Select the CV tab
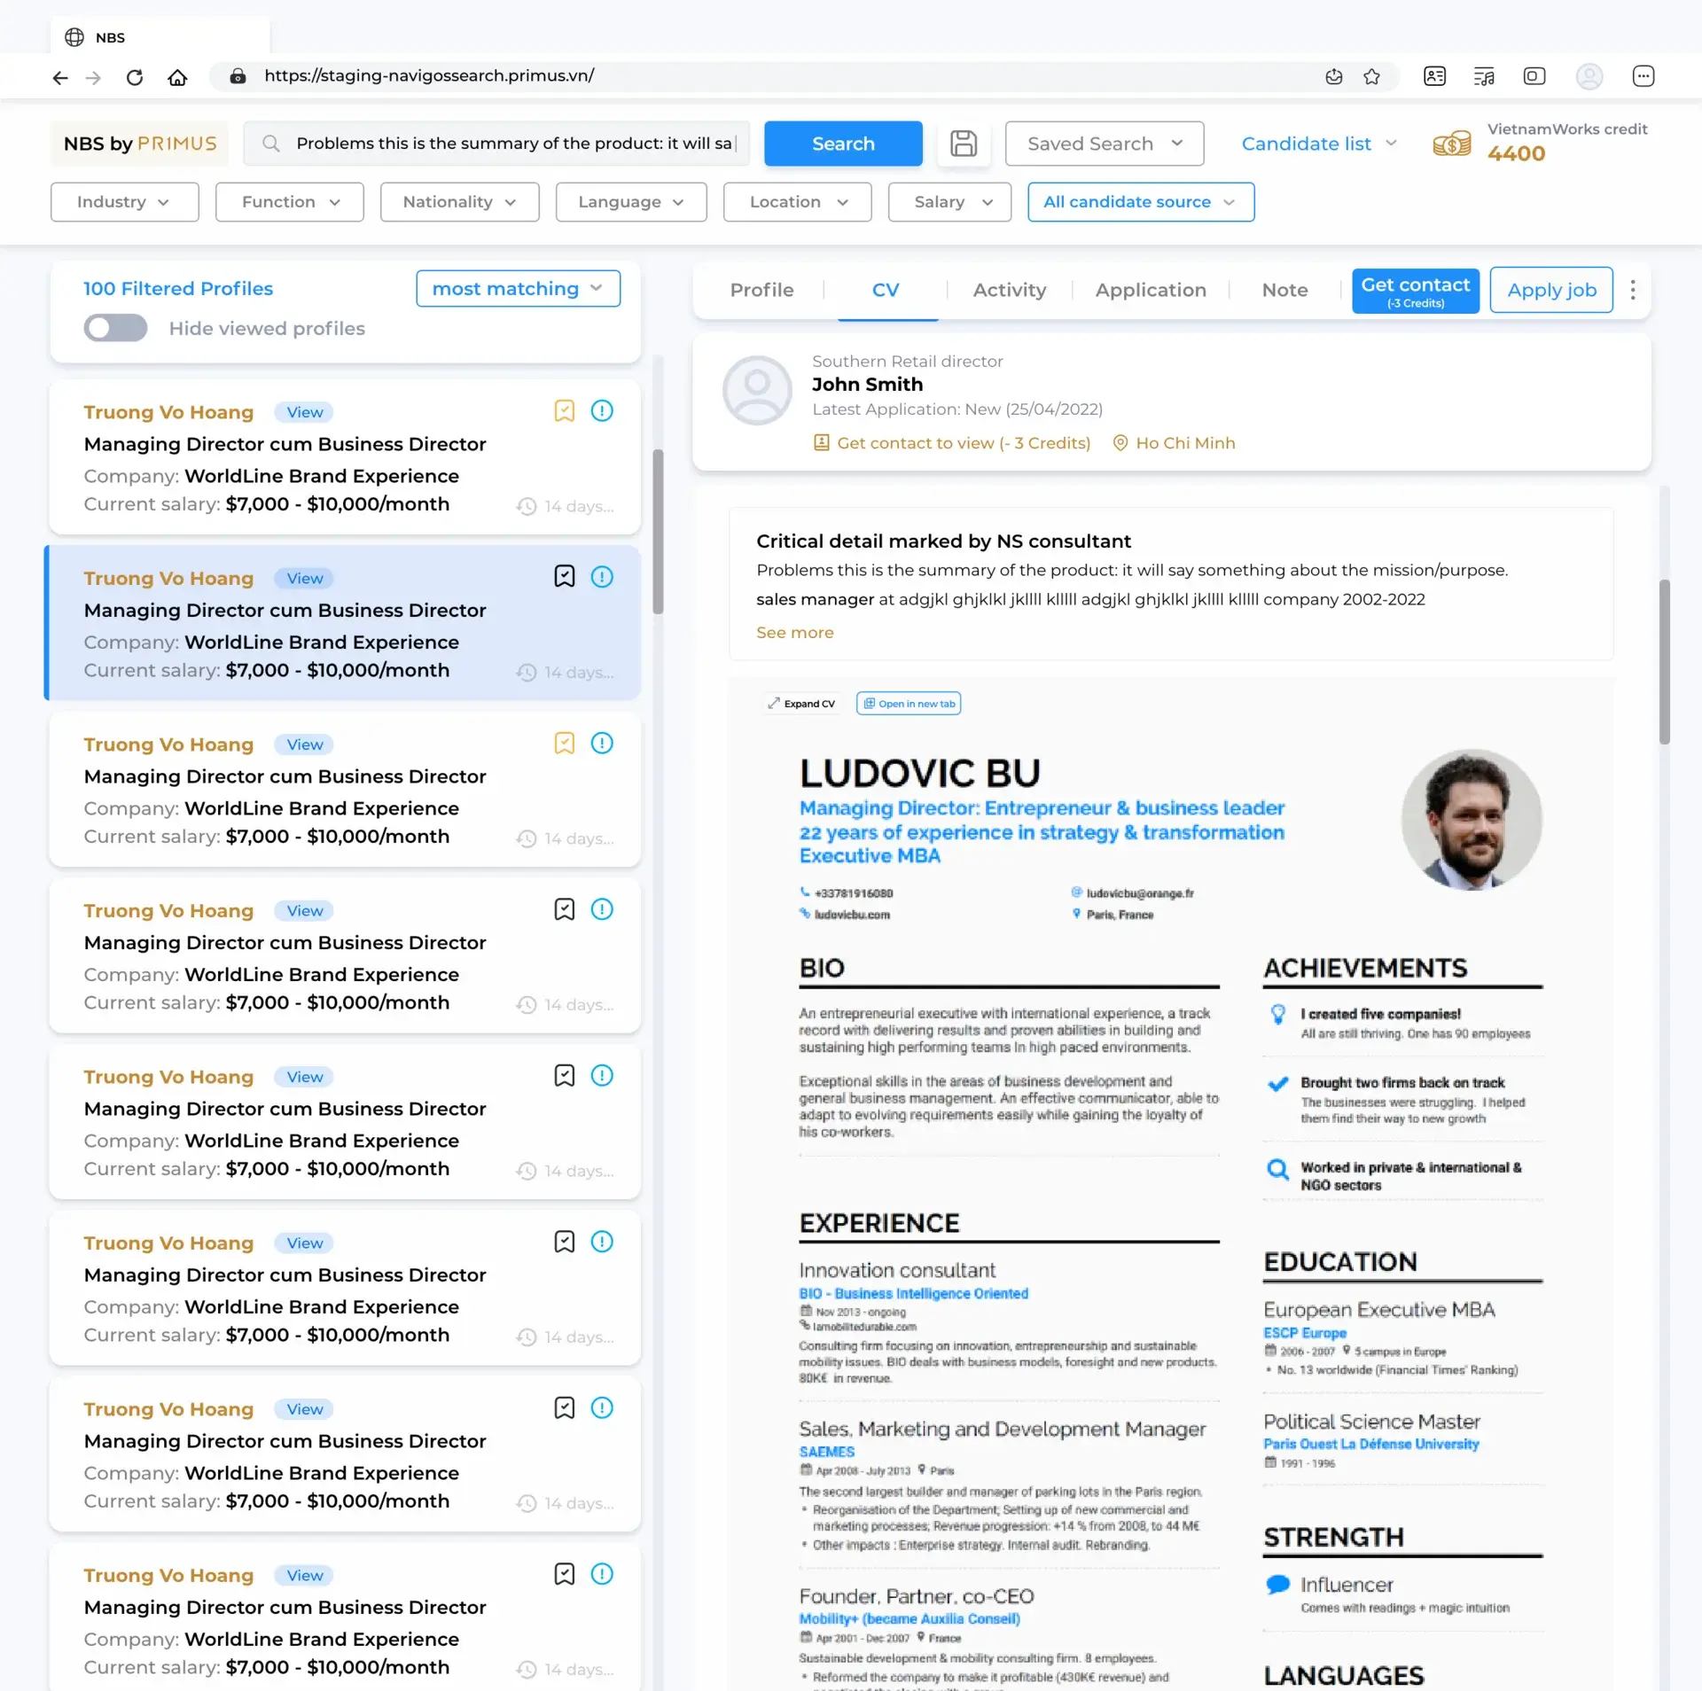Image resolution: width=1702 pixels, height=1691 pixels. click(x=886, y=290)
